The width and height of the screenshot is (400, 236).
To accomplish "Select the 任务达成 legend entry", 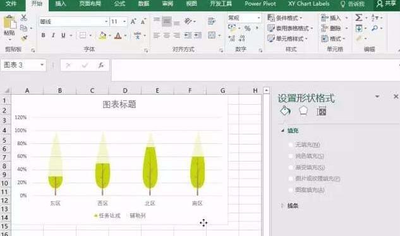I will pyautogui.click(x=107, y=216).
